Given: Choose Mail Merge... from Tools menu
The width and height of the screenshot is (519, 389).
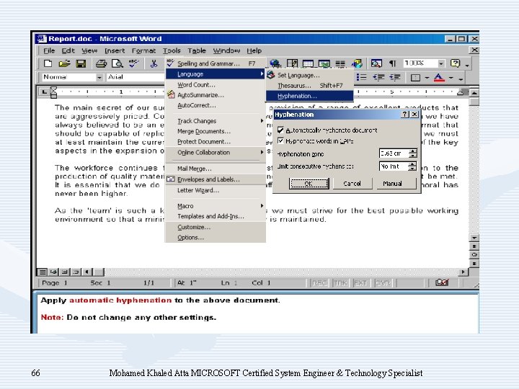Looking at the screenshot, I should pyautogui.click(x=216, y=169).
